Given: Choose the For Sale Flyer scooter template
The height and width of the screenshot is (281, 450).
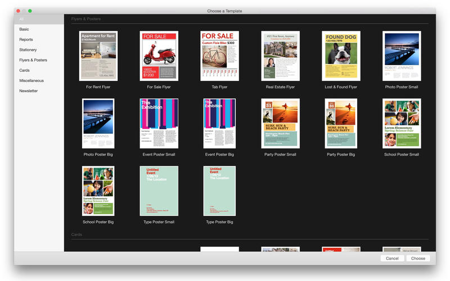Looking at the screenshot, I should pos(159,56).
